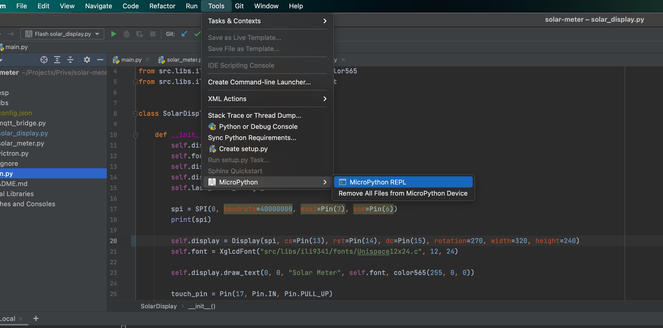Open the Edit menu
The width and height of the screenshot is (663, 328).
coord(43,6)
